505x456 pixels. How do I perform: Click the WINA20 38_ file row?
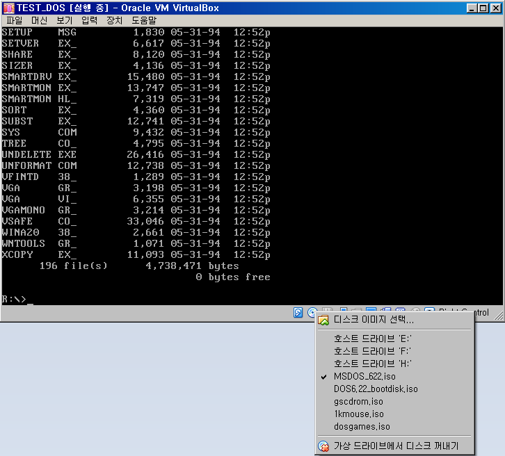pyautogui.click(x=136, y=232)
